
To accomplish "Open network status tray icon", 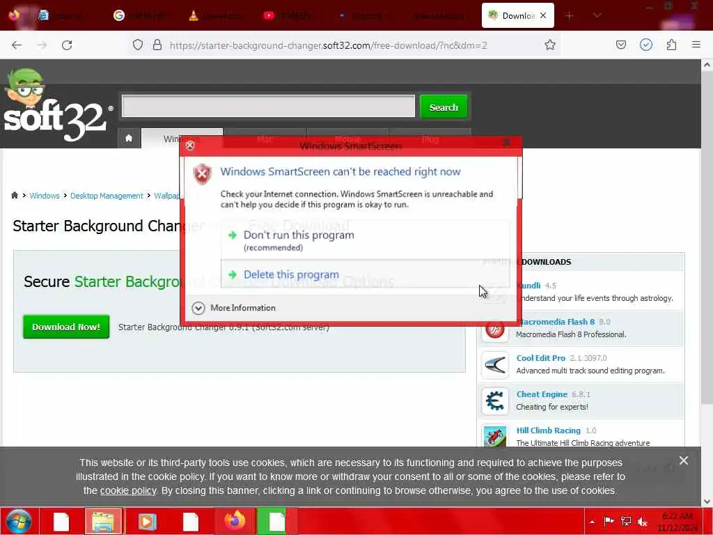I will 626,521.
